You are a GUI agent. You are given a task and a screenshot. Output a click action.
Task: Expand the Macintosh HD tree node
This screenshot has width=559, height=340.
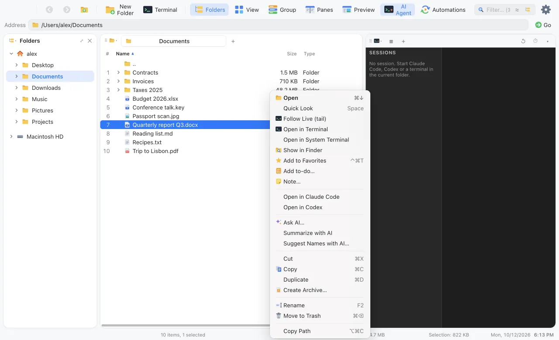(11, 136)
